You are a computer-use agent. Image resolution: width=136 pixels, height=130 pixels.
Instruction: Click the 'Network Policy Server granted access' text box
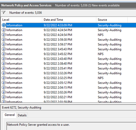pos(71,126)
